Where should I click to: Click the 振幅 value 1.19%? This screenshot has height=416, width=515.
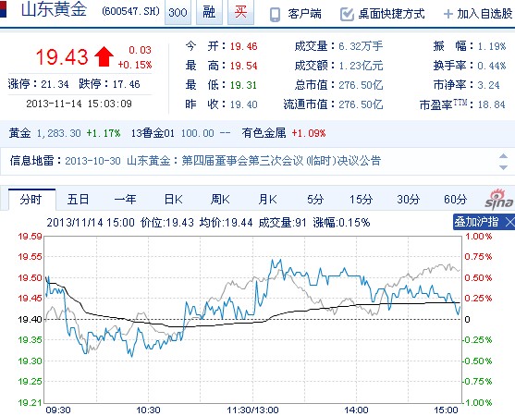[492, 46]
